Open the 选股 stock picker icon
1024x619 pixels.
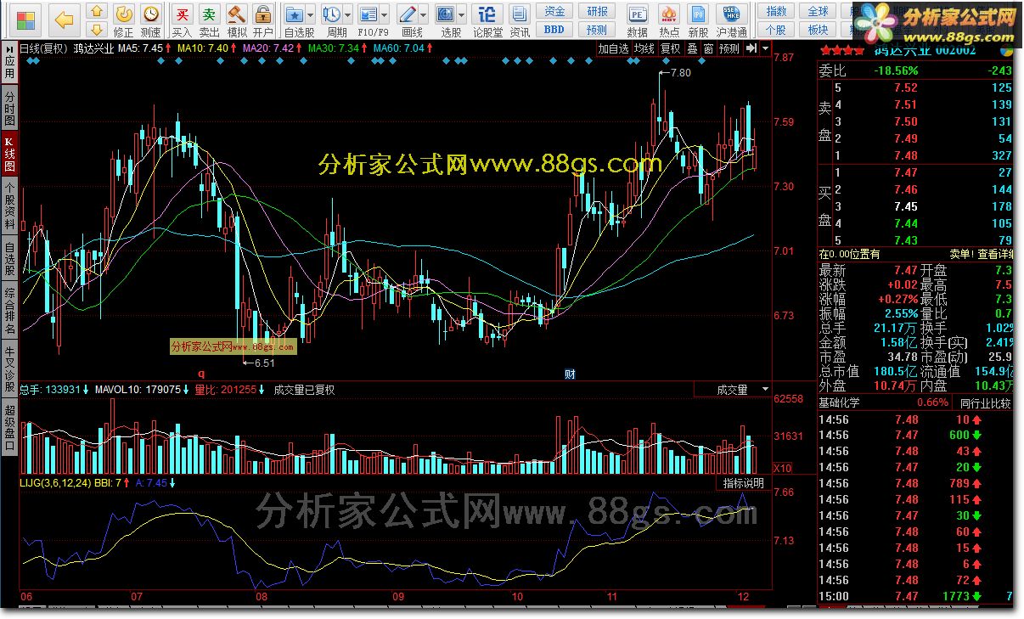click(x=447, y=14)
